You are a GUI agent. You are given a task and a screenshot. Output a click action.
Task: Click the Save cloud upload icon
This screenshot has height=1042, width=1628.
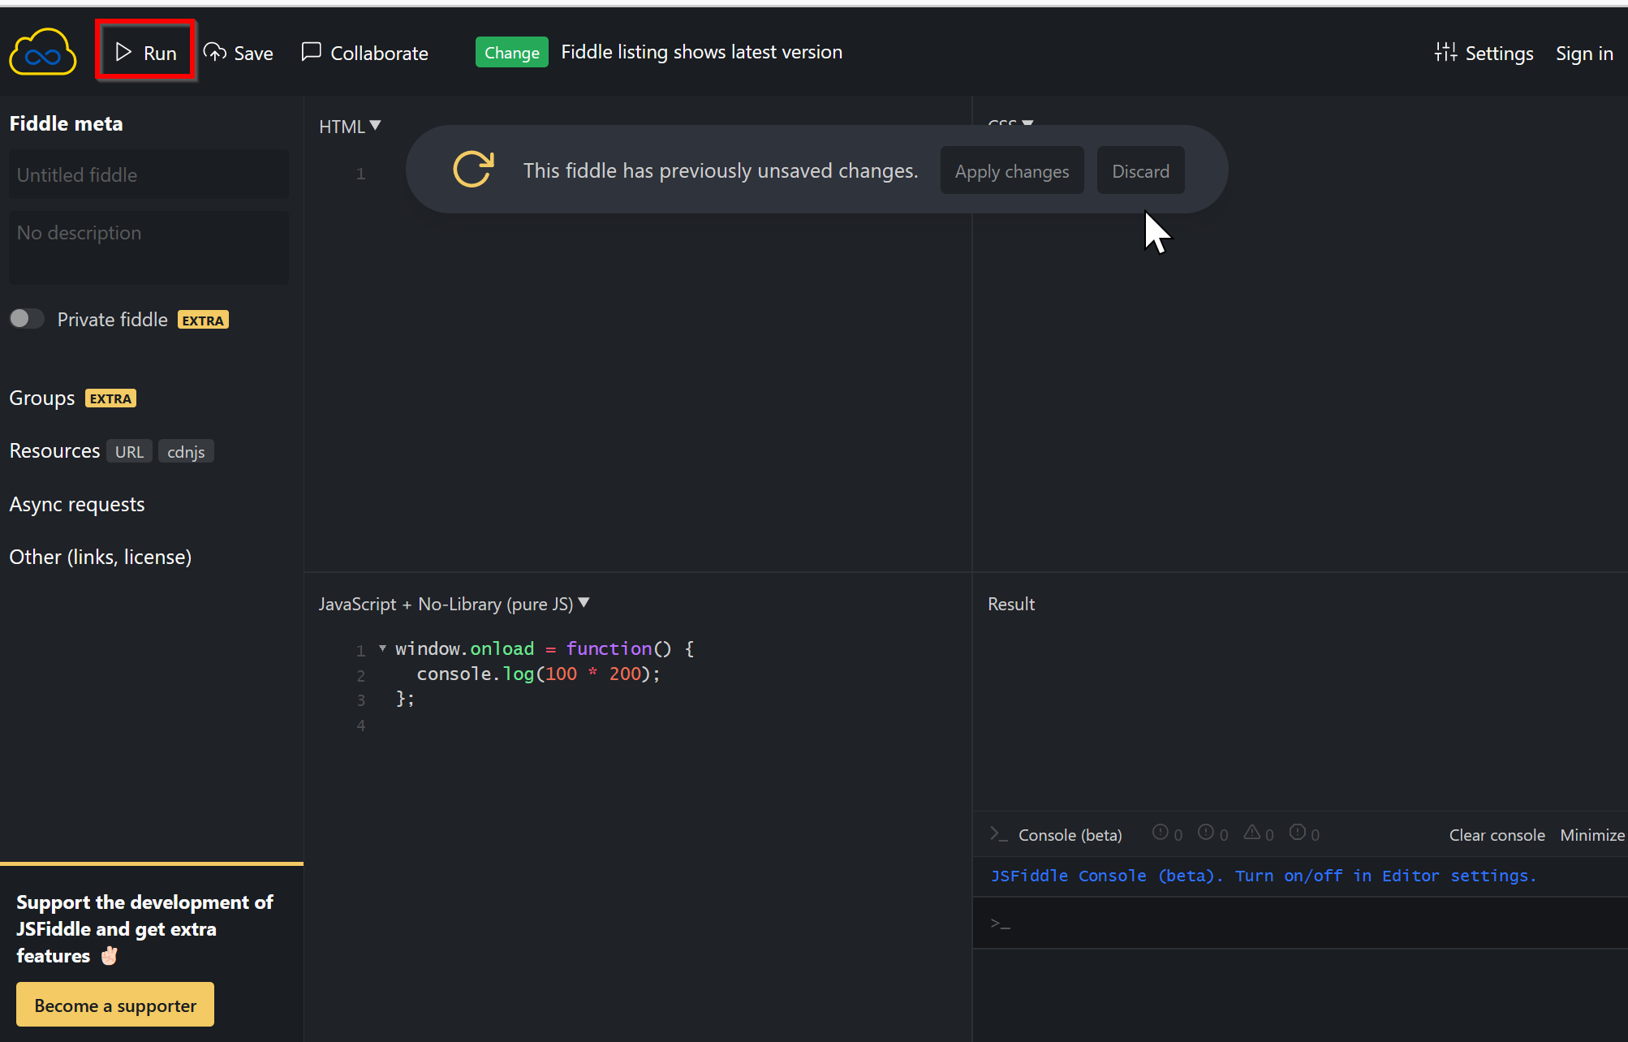[x=214, y=52]
